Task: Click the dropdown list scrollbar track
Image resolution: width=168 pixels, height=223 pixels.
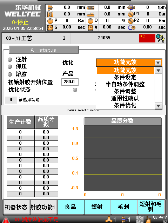Action: (x=158, y=88)
